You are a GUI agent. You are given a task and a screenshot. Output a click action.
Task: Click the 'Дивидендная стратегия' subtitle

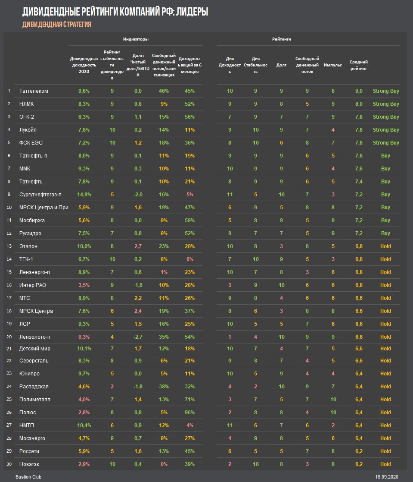tap(57, 25)
